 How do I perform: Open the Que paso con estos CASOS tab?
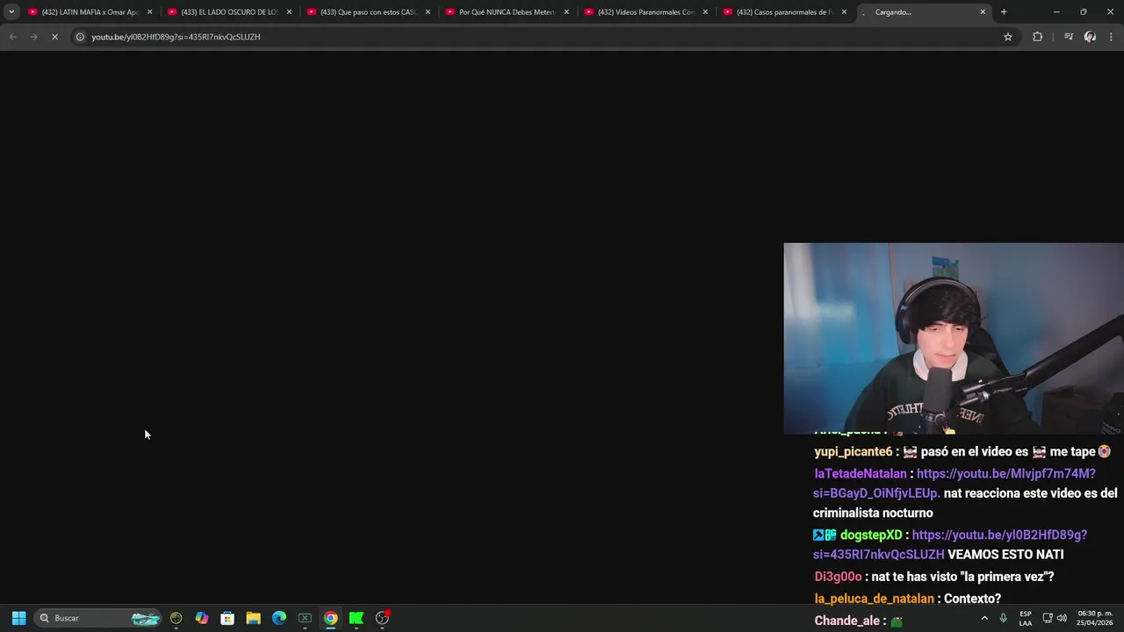click(367, 11)
